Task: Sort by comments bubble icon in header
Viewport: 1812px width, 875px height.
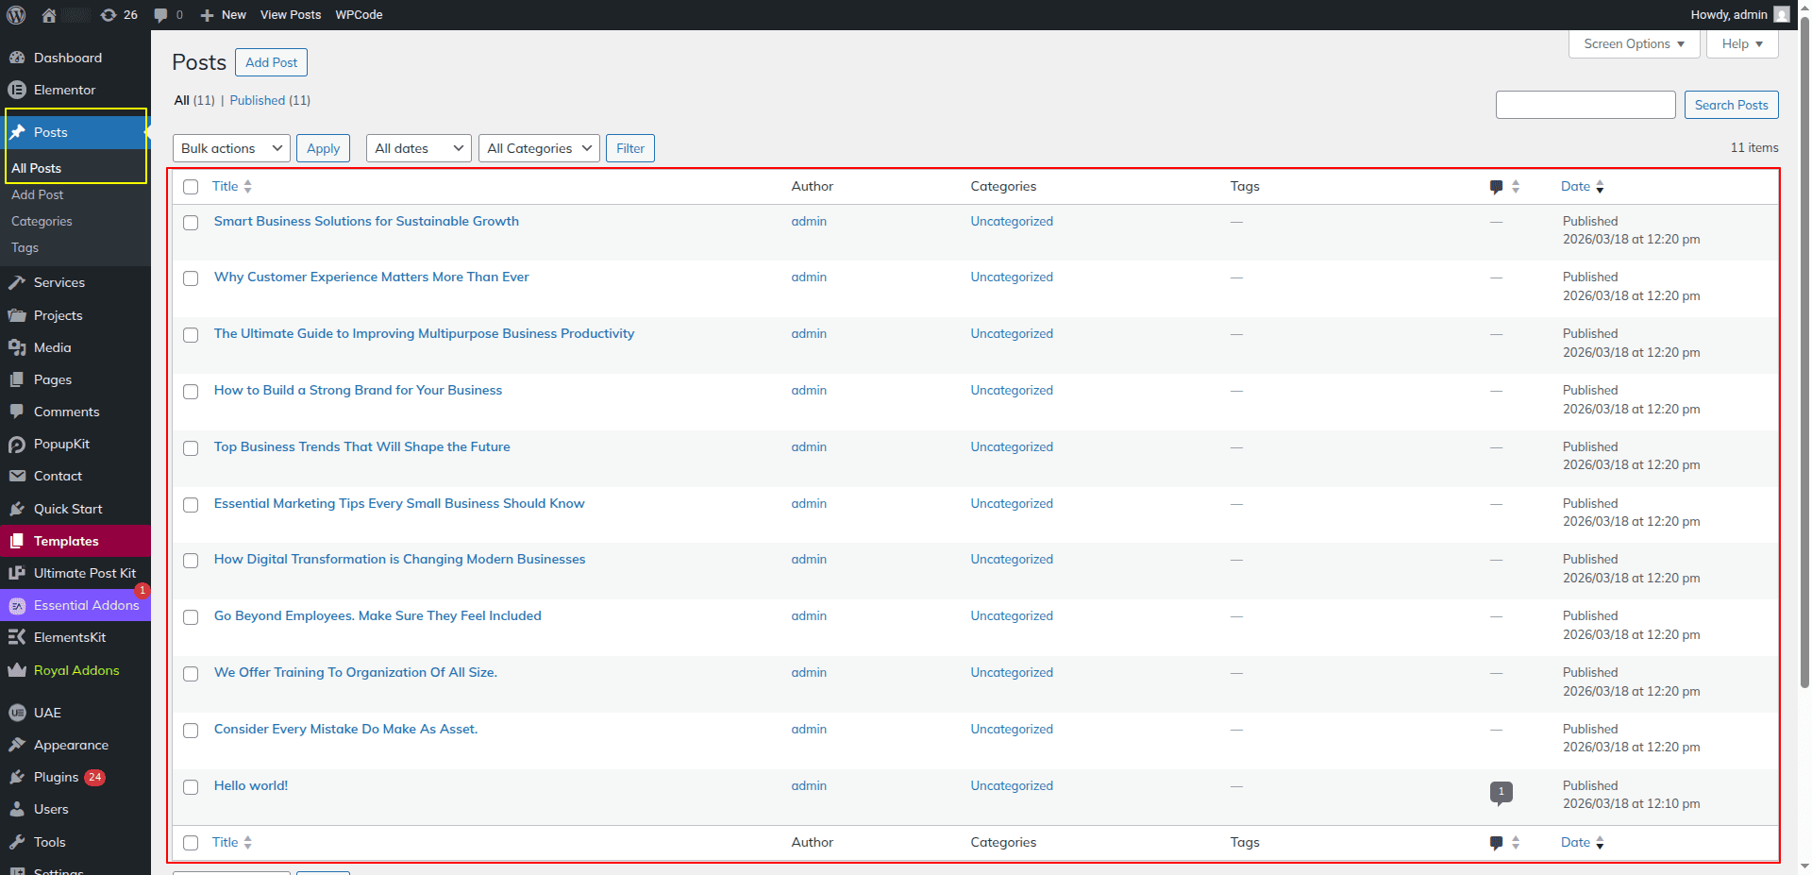Action: pyautogui.click(x=1496, y=187)
